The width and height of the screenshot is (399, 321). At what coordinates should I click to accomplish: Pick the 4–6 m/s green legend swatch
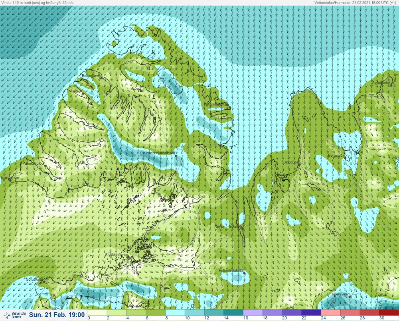(136, 312)
